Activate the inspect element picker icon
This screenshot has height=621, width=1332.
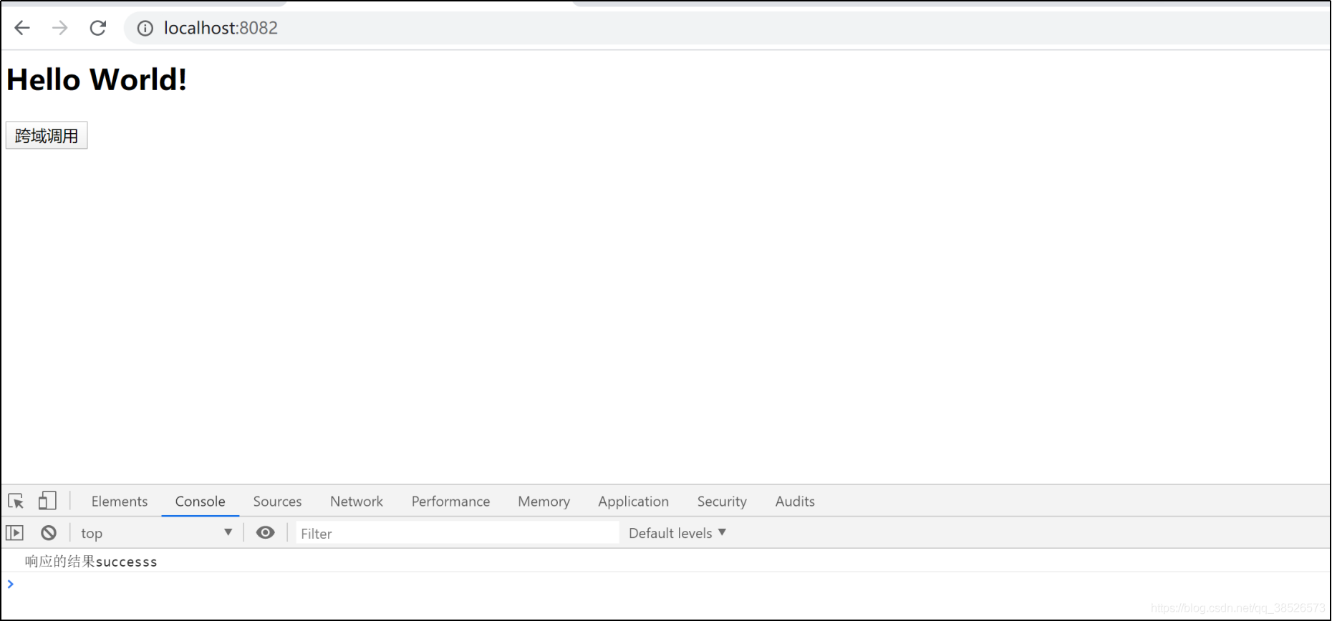16,501
